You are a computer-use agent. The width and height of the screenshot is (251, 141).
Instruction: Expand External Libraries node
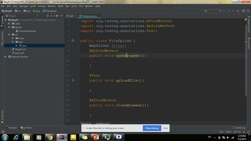5,56
